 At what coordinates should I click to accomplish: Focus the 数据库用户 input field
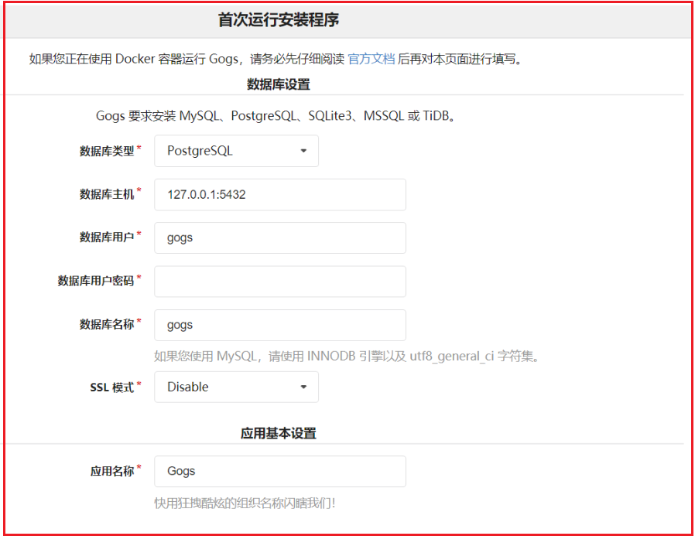(x=280, y=238)
